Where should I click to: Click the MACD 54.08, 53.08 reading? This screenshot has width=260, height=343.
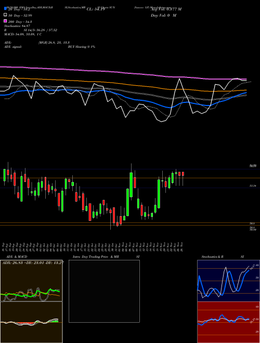(23, 34)
